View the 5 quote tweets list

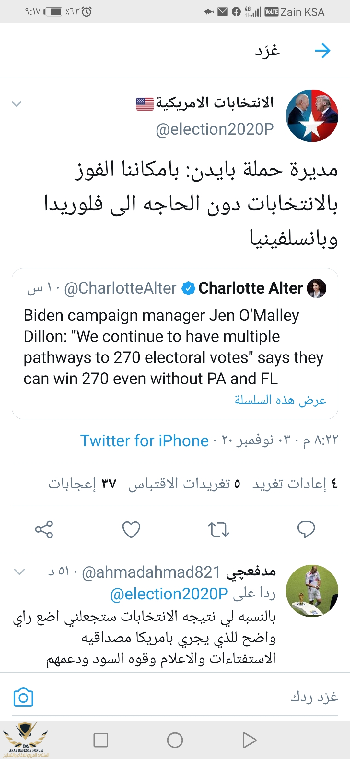coord(184,484)
